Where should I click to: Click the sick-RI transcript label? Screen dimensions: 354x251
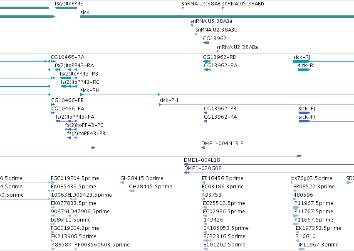pos(306,65)
